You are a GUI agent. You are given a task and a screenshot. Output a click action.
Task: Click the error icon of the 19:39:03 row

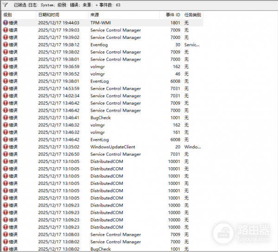(x=6, y=30)
